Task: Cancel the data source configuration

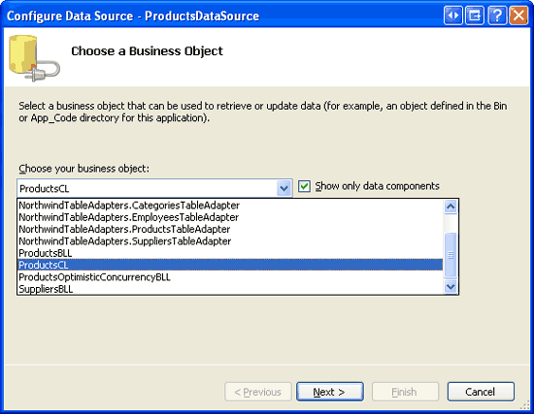Action: tap(481, 392)
